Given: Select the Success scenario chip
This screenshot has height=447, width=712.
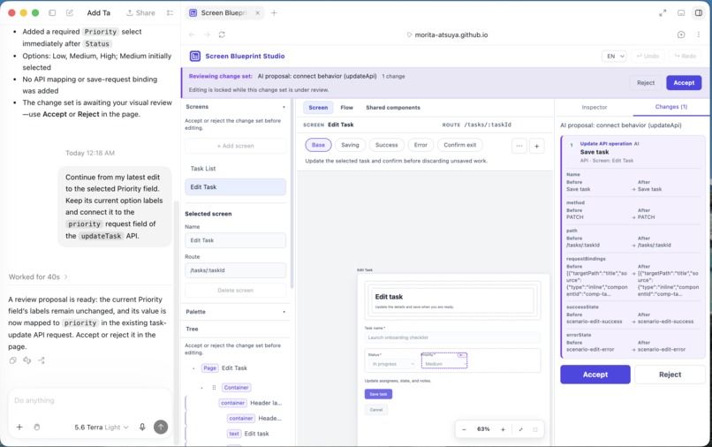Looking at the screenshot, I should (386, 145).
